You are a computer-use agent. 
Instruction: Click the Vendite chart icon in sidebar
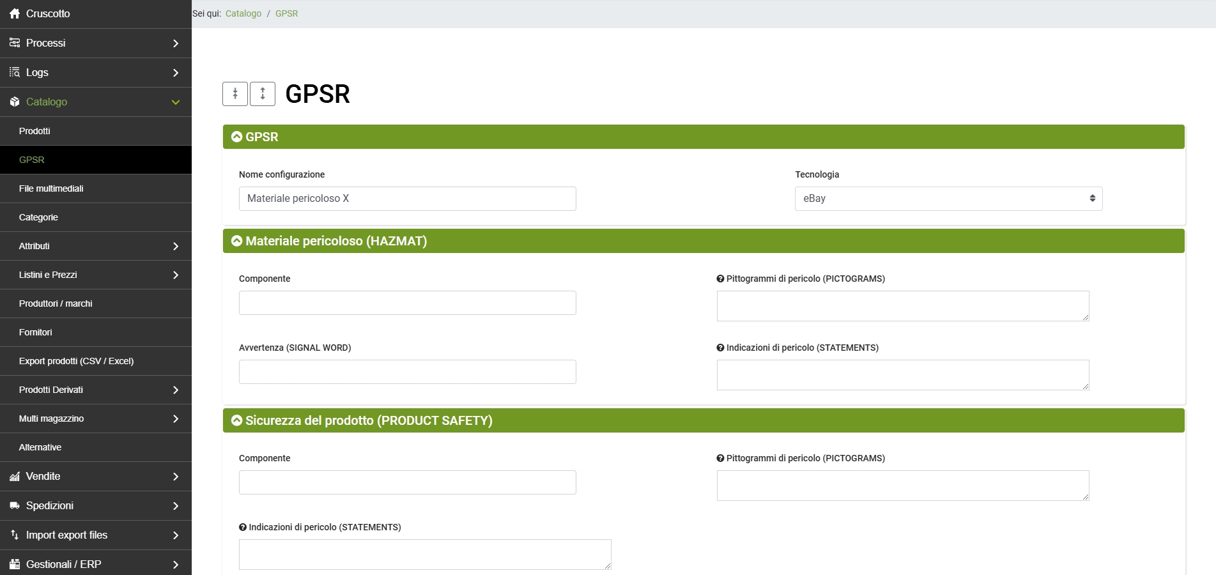[x=15, y=477]
